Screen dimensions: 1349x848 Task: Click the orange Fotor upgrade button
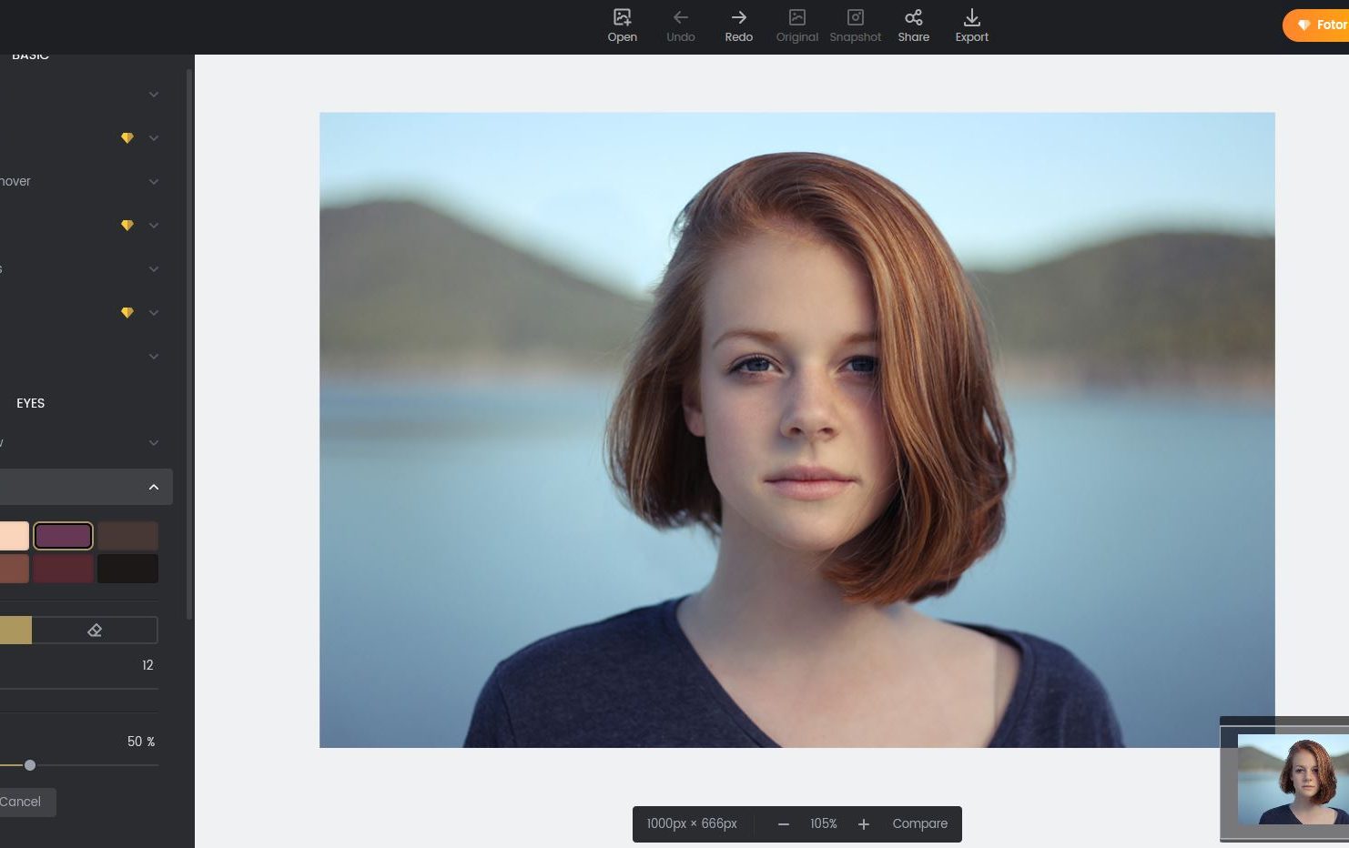tap(1319, 25)
